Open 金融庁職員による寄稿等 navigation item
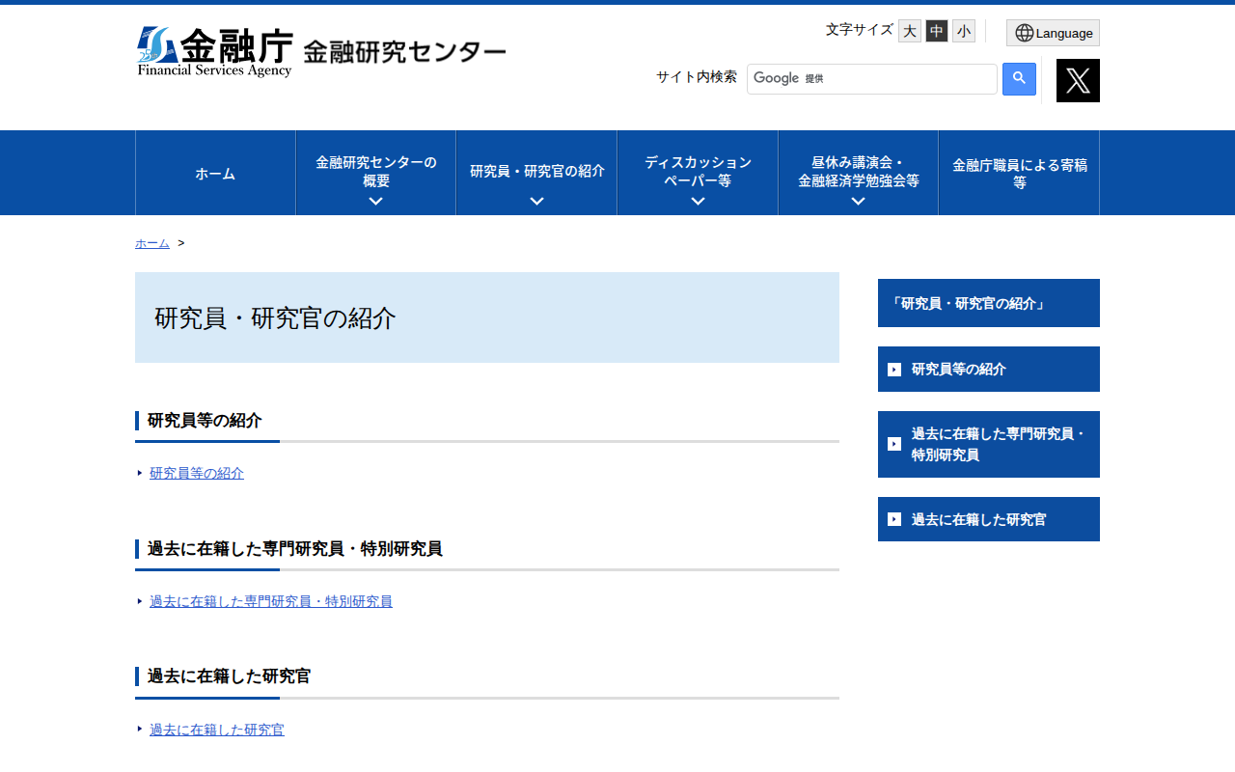The image size is (1235, 772). (x=1020, y=173)
